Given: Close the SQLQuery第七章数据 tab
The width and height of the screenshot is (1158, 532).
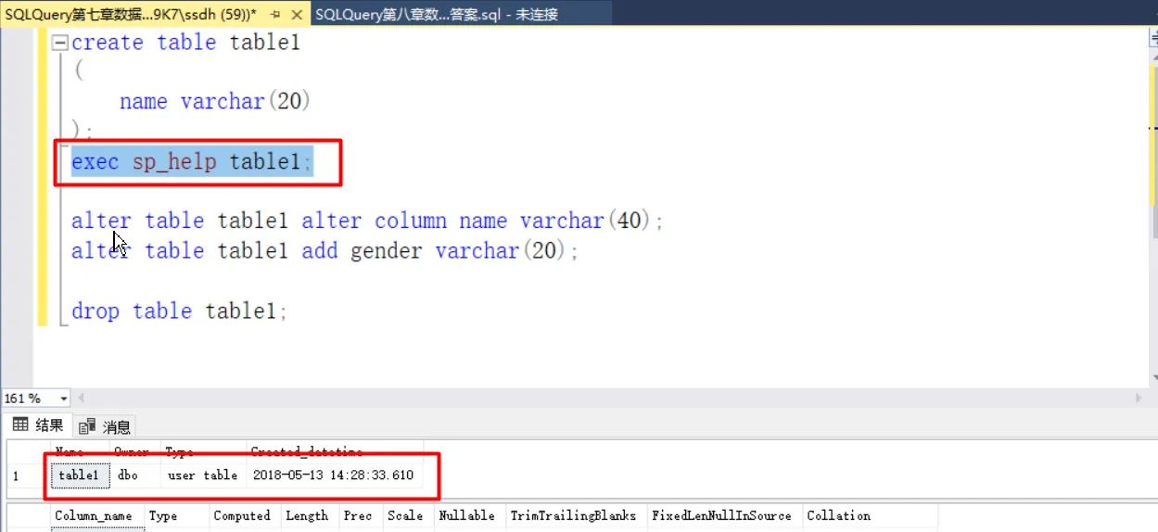Looking at the screenshot, I should pyautogui.click(x=298, y=15).
